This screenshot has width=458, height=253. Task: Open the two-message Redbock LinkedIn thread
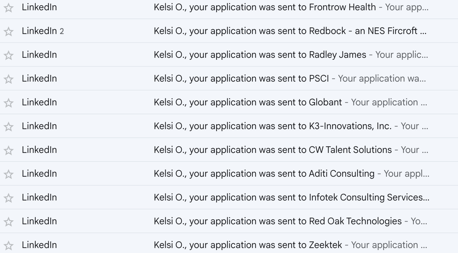229,31
